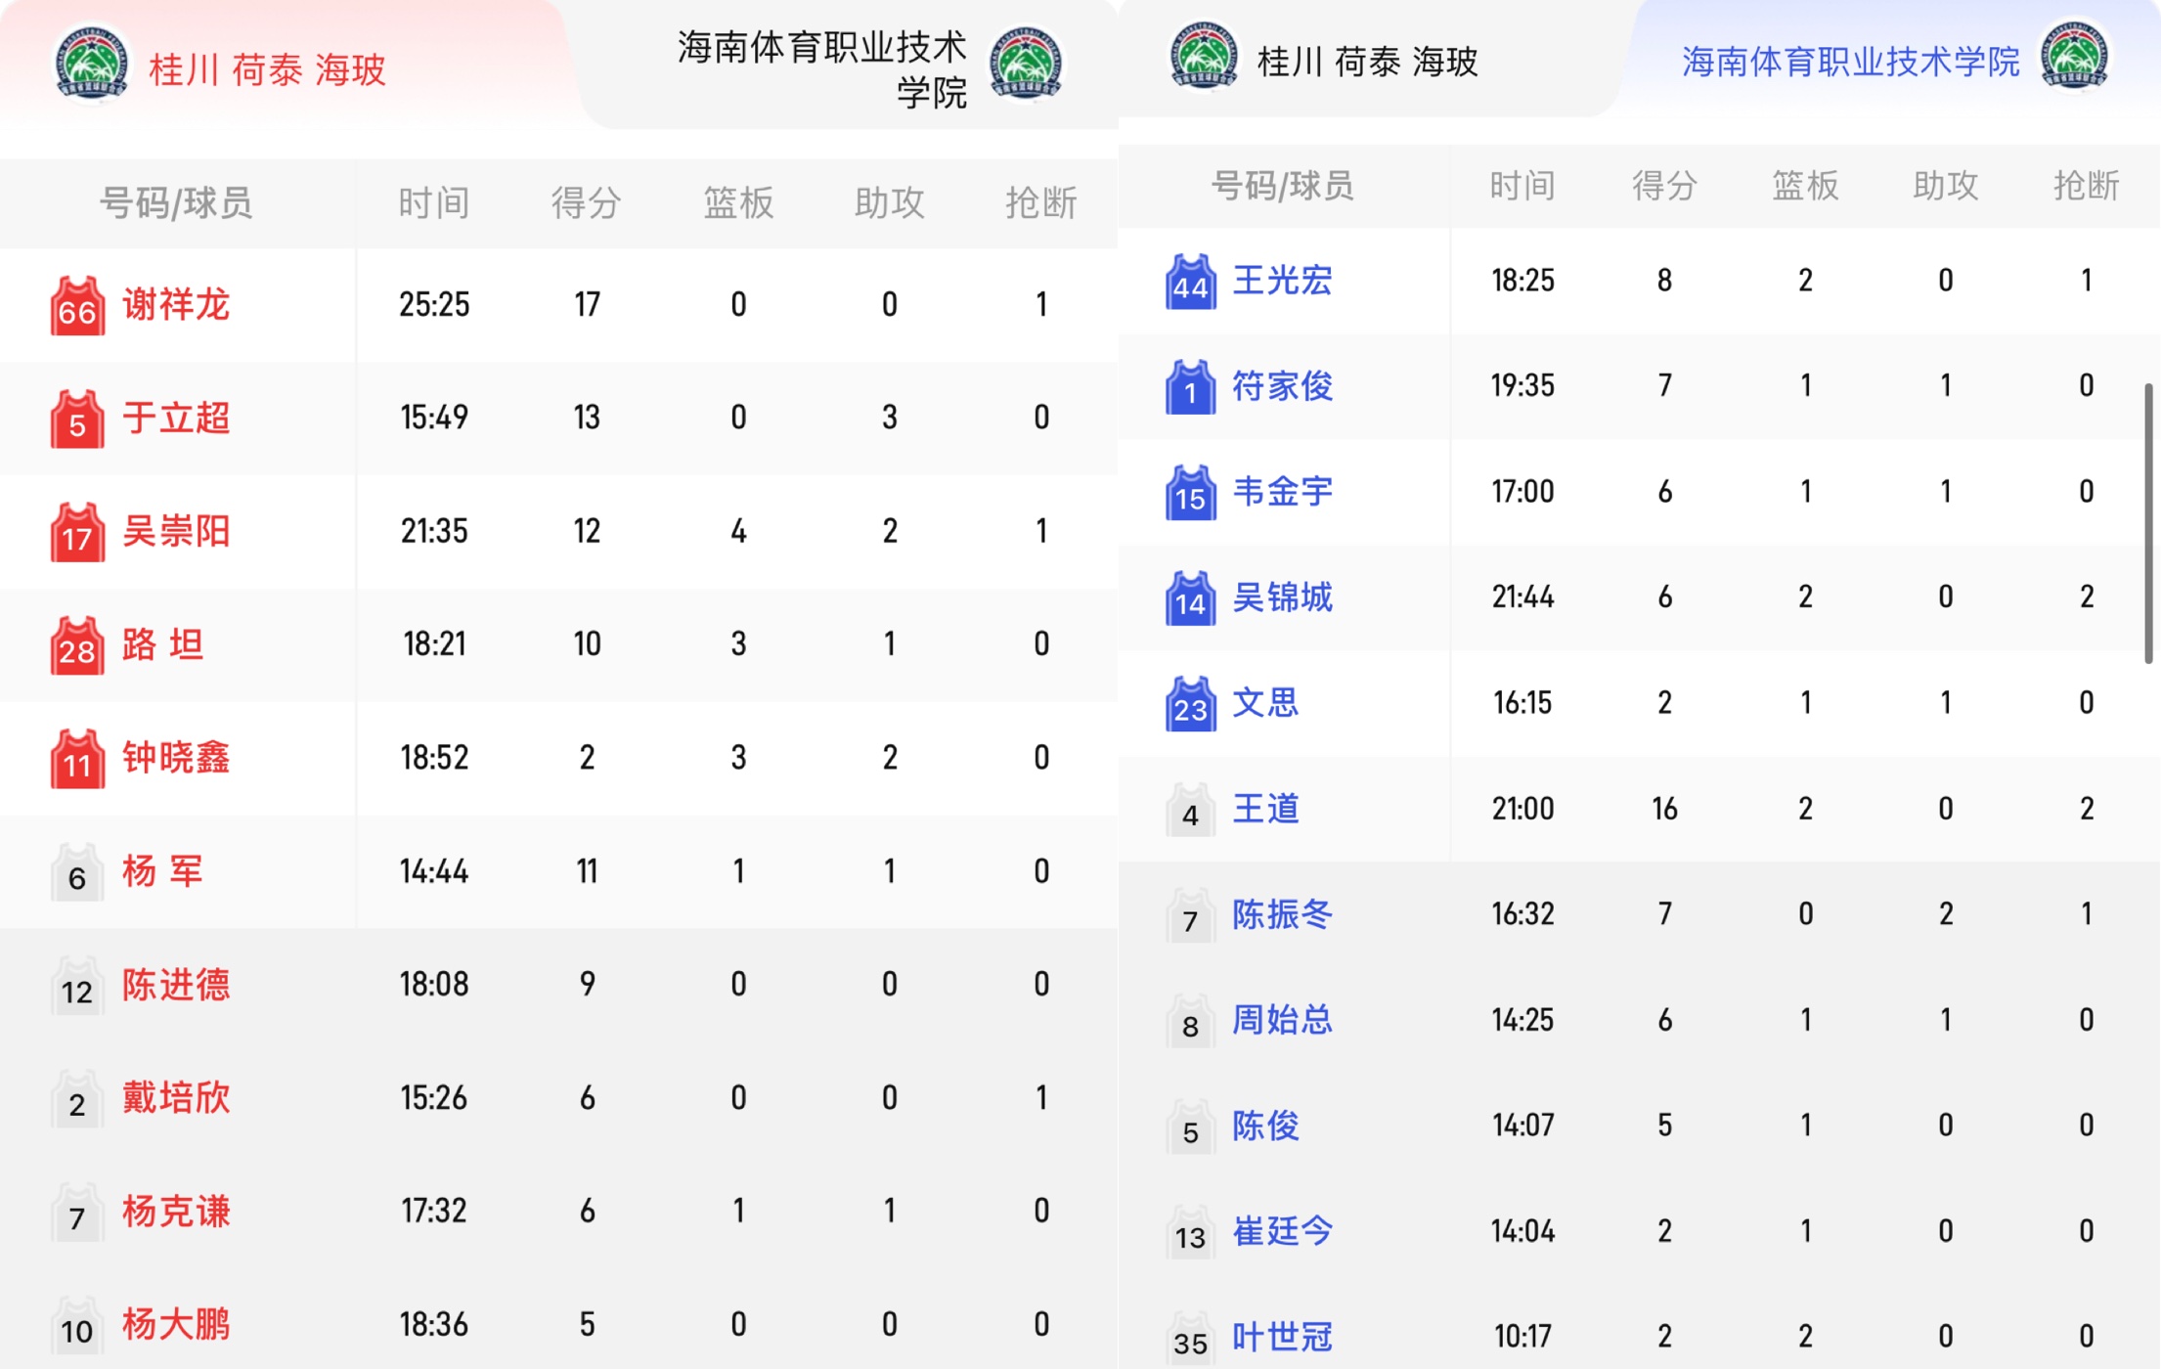This screenshot has height=1369, width=2161.
Task: Open player 杨大鹏 profile link
Action: [x=176, y=1325]
